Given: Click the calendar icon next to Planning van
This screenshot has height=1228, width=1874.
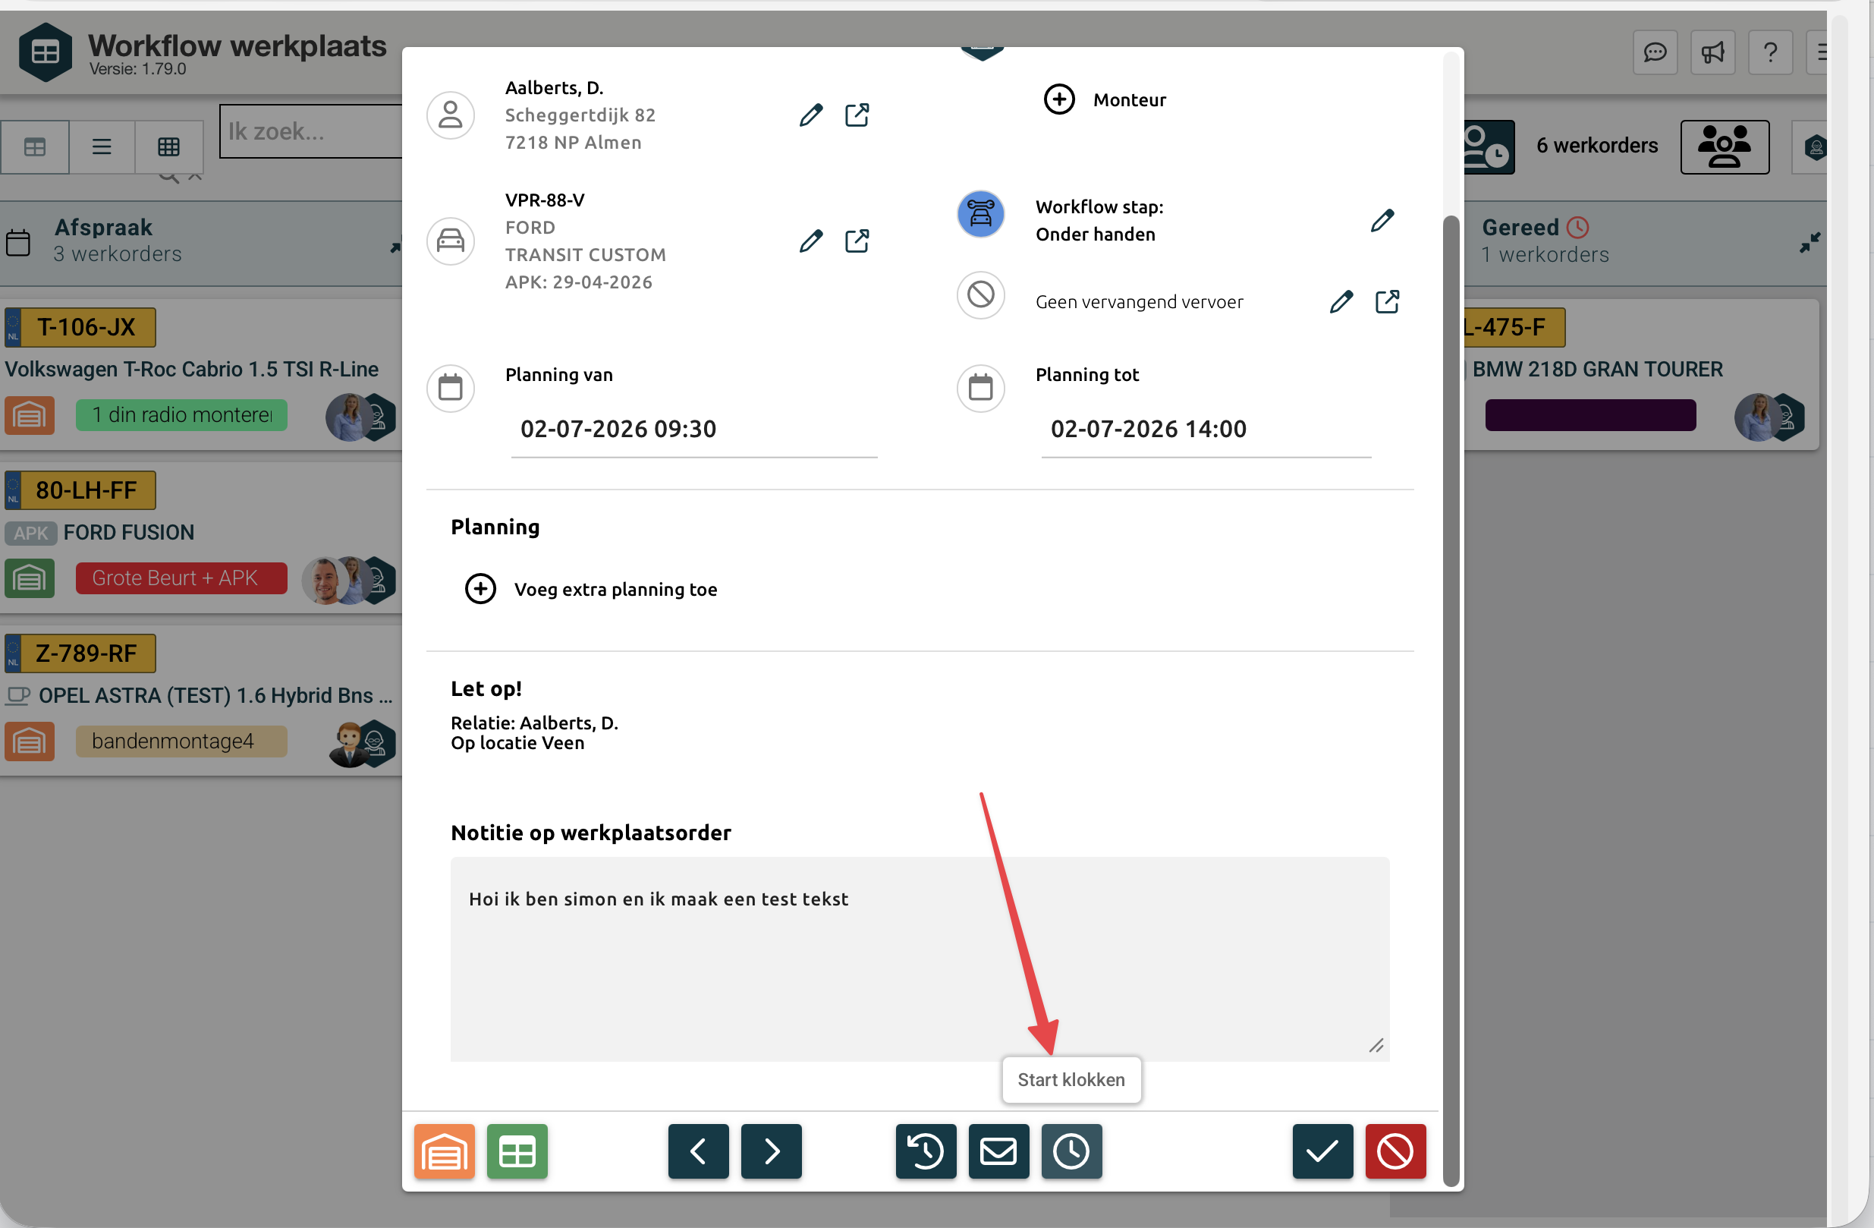Looking at the screenshot, I should coord(451,388).
